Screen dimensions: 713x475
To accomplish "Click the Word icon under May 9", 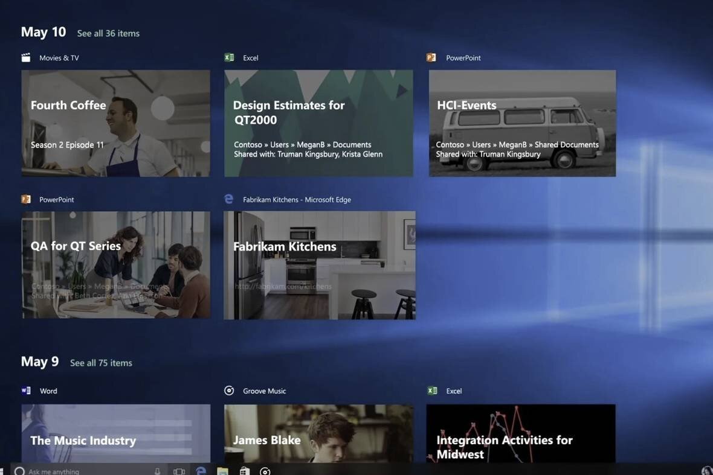I will coord(26,391).
